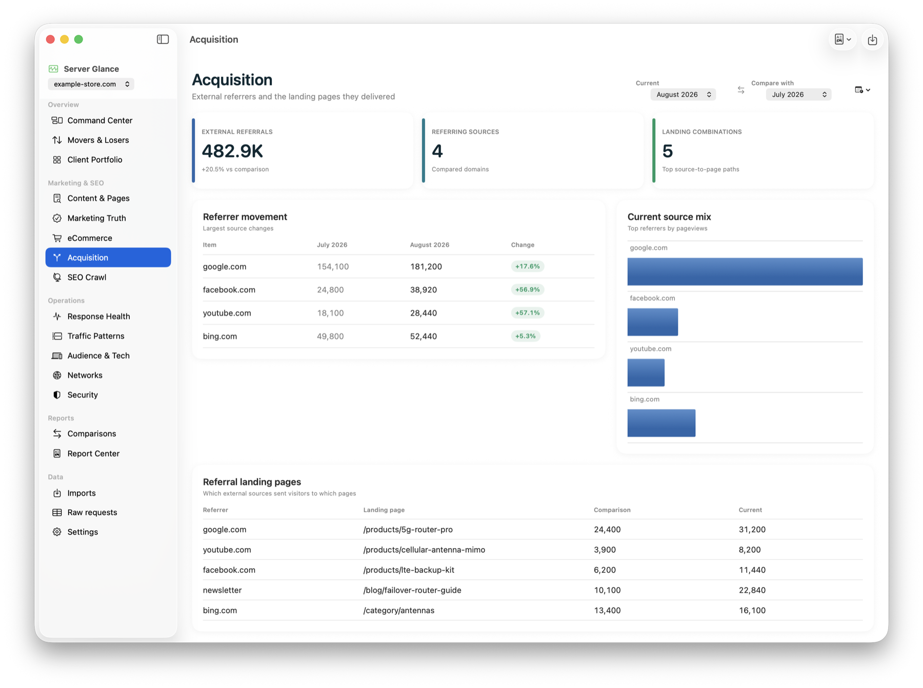Click Report Center document icon
Viewport: 923px width, 688px height.
tap(57, 454)
